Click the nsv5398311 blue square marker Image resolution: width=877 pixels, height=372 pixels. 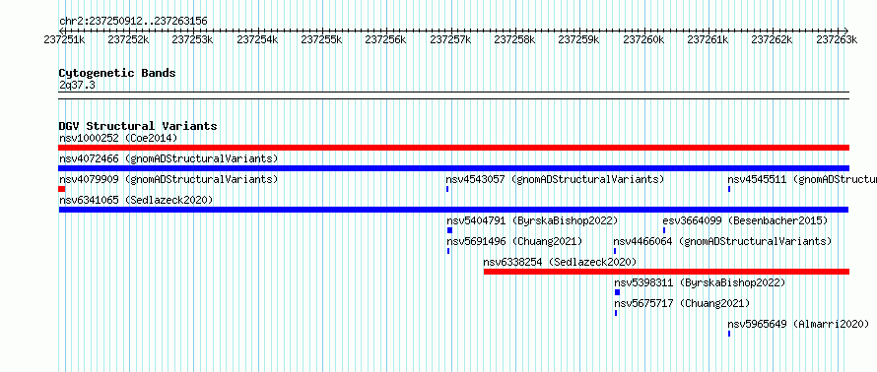coord(617,292)
